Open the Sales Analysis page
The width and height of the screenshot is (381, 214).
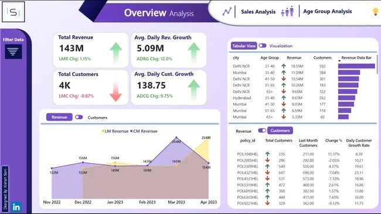pos(258,12)
